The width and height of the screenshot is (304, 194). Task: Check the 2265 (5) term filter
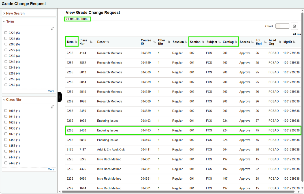6,44
